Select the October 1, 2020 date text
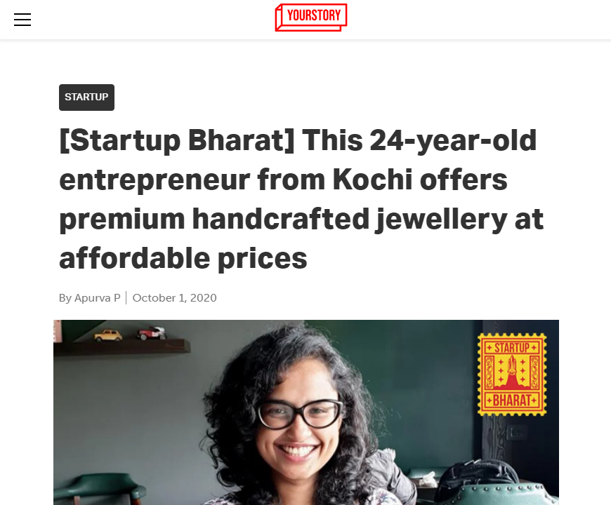This screenshot has width=611, height=505. pos(174,297)
